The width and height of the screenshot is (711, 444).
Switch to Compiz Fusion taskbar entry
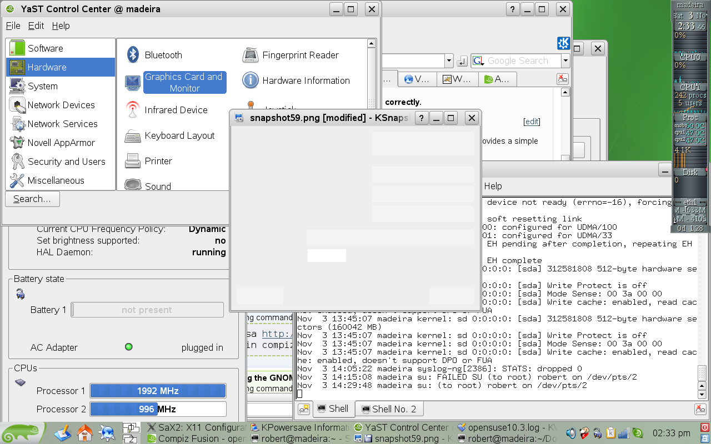coord(196,438)
